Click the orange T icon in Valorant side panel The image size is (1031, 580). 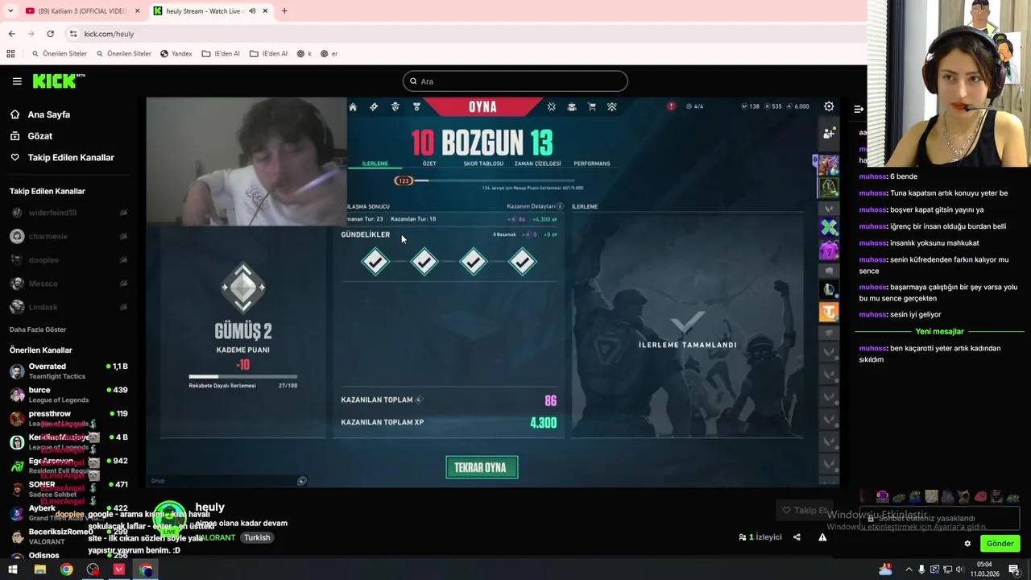click(829, 311)
